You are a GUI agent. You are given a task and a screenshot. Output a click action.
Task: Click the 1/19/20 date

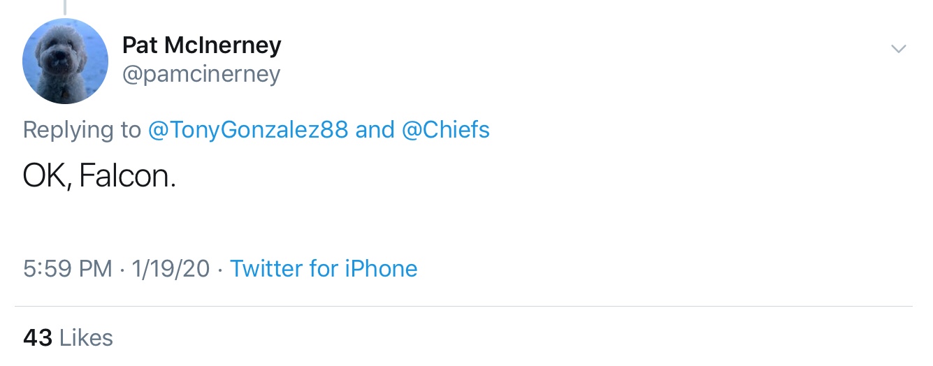(x=168, y=268)
